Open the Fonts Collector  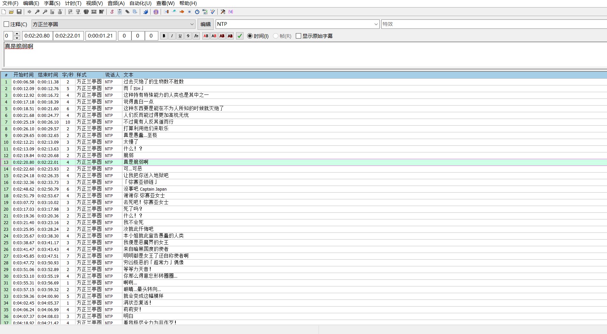[x=135, y=12]
